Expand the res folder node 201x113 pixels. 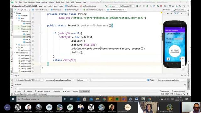click(x=17, y=47)
